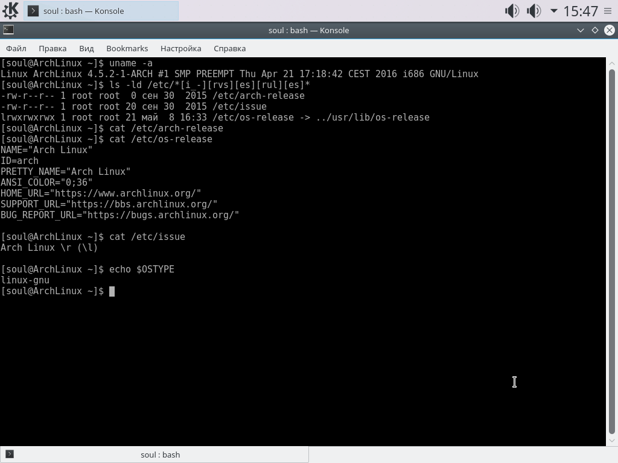This screenshot has width=618, height=463.
Task: Select the 'soul : bash' tab
Action: point(154,455)
